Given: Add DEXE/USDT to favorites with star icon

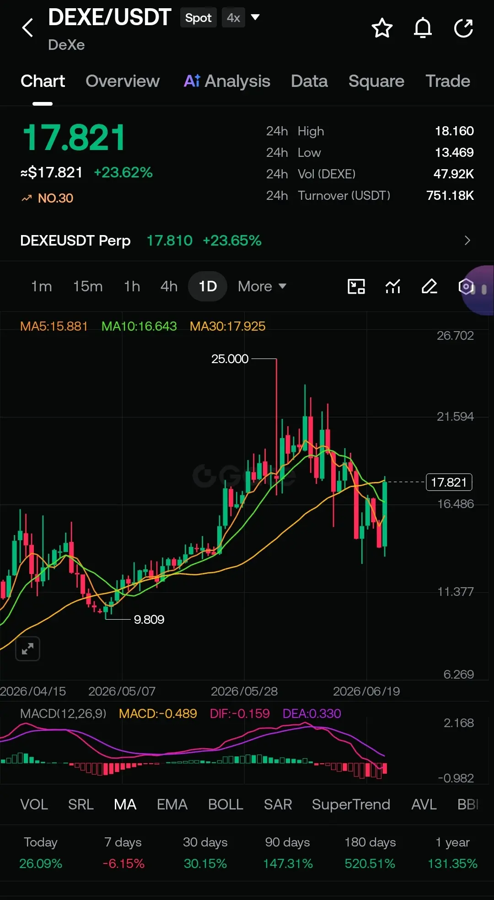Looking at the screenshot, I should click(x=382, y=28).
